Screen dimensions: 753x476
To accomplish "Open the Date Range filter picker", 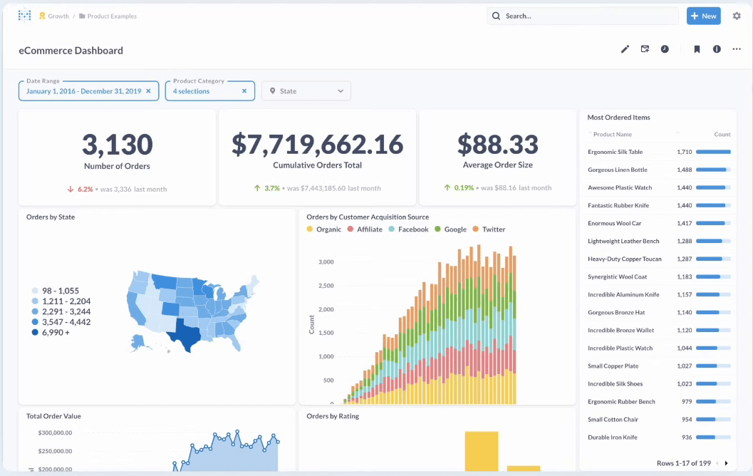I will 83,91.
